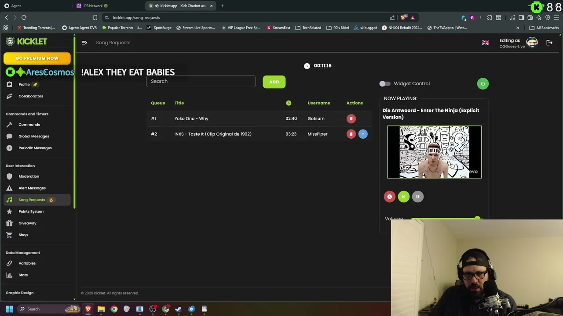Sort by the Queue column header
563x316 pixels.
(x=158, y=103)
